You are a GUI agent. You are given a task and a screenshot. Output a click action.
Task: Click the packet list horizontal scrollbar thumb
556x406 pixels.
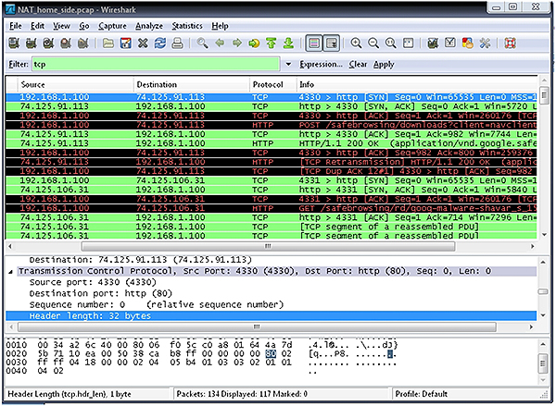268,246
